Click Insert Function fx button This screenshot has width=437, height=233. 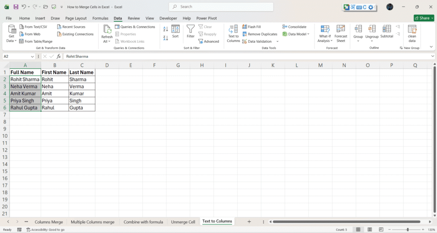(58, 56)
